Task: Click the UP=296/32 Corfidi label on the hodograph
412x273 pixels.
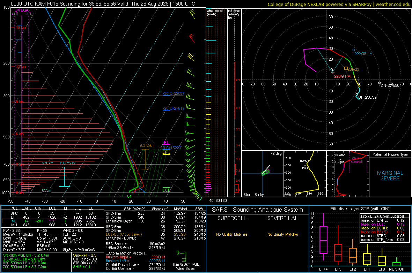Action: (x=367, y=97)
